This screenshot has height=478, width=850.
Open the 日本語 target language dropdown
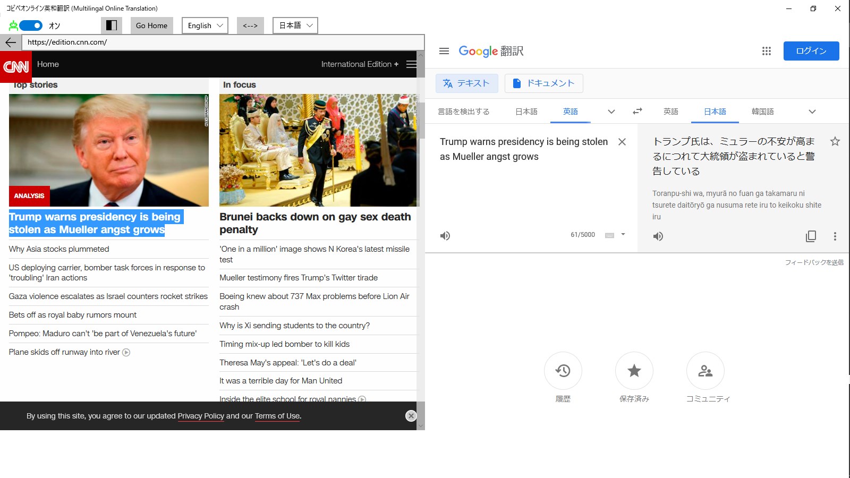pyautogui.click(x=295, y=25)
